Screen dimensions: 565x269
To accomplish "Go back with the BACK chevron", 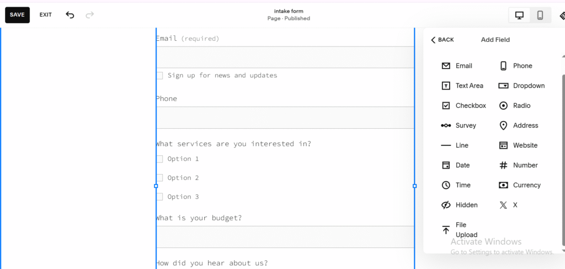I will pos(433,40).
